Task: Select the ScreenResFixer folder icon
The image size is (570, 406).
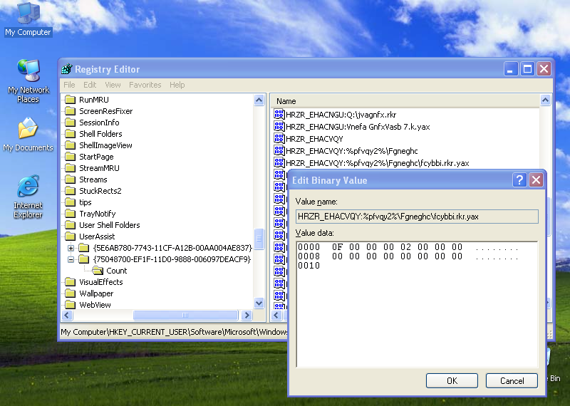Action: (70, 111)
